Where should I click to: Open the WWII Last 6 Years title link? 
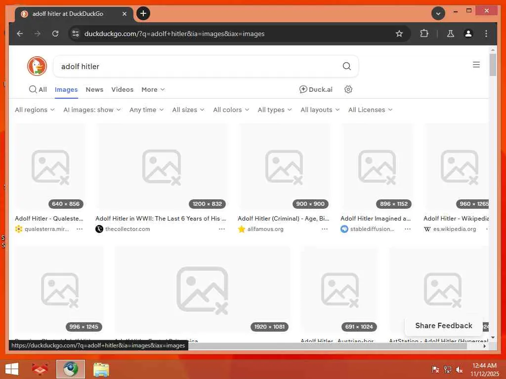(x=161, y=218)
